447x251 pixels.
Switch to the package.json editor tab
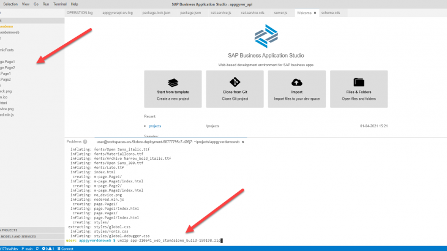190,13
